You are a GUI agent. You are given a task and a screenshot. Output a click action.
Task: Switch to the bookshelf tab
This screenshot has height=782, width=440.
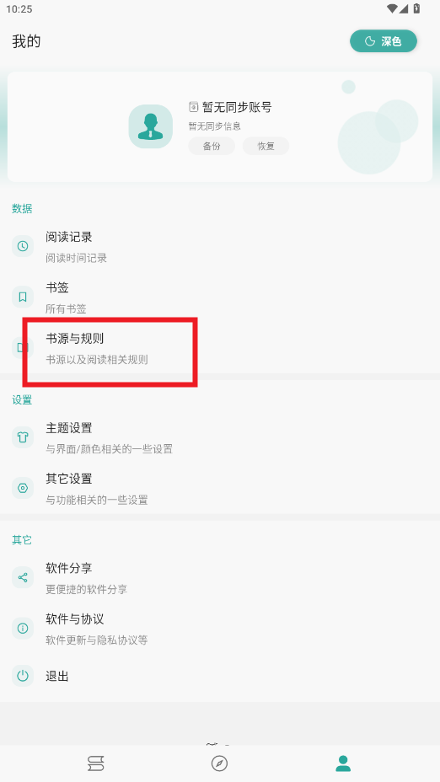pos(96,763)
